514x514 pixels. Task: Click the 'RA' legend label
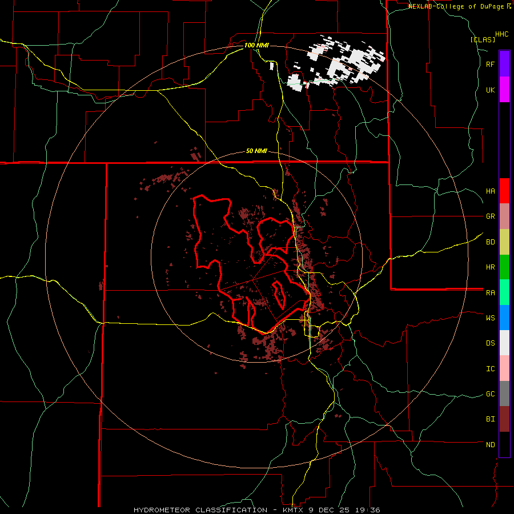(x=491, y=292)
